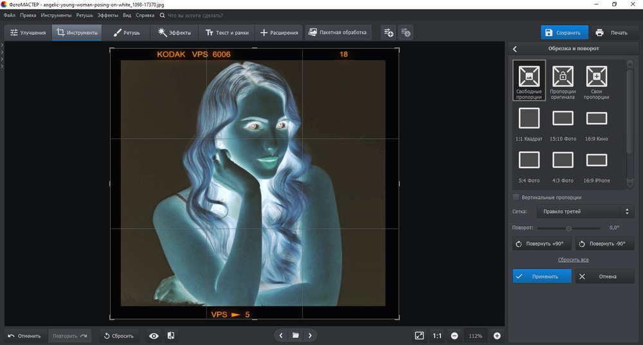Toggle the before/after comparison view
This screenshot has height=345, width=643.
point(171,335)
